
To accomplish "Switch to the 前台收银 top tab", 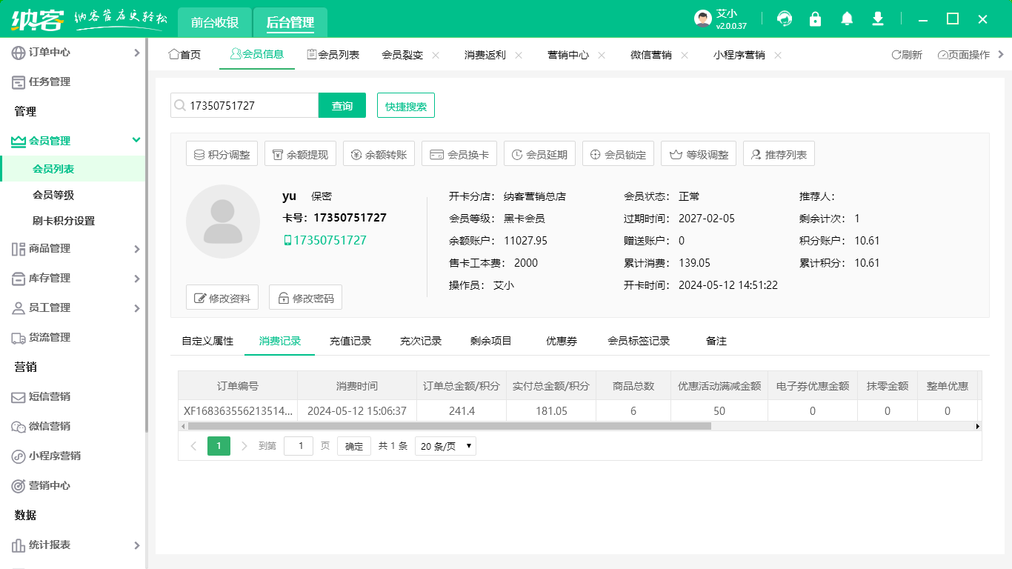I will pos(215,22).
